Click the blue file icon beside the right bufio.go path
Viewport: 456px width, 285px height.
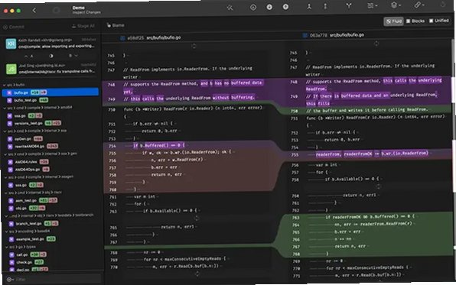pos(305,35)
